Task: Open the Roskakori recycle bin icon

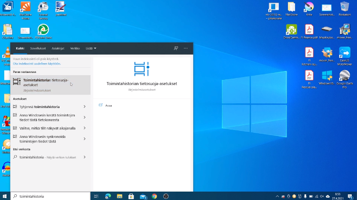Action: coord(345,7)
